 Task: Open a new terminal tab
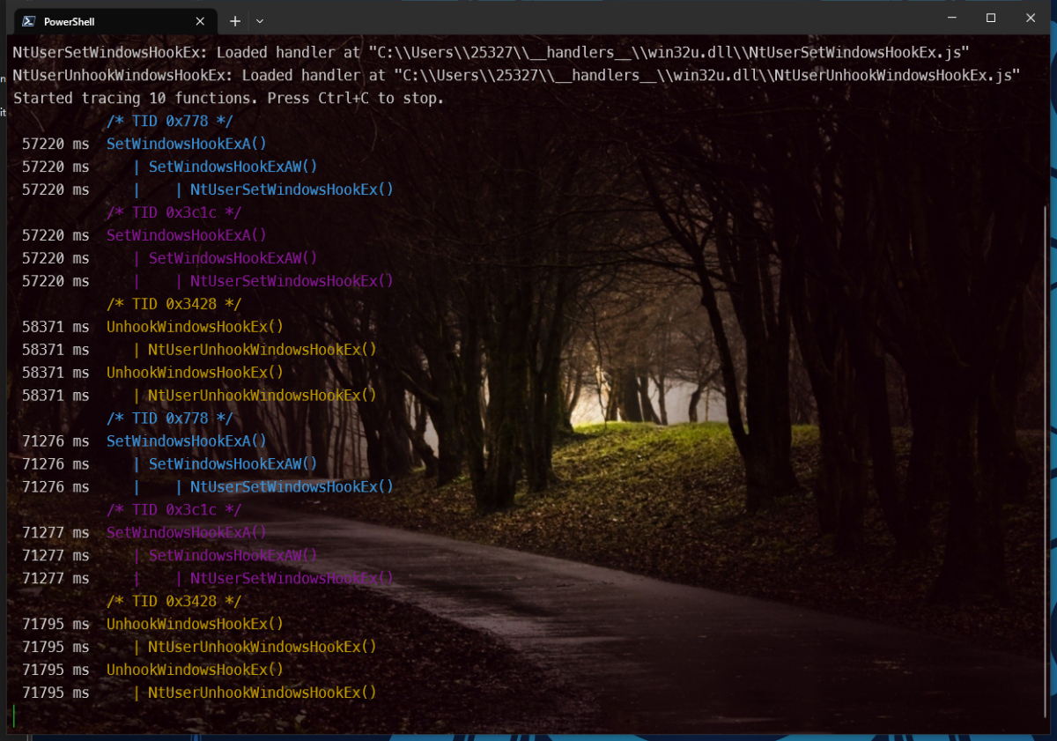click(x=235, y=21)
